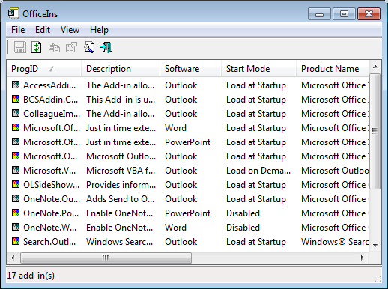Click the OLSideShow... ProgID entry

coord(51,185)
